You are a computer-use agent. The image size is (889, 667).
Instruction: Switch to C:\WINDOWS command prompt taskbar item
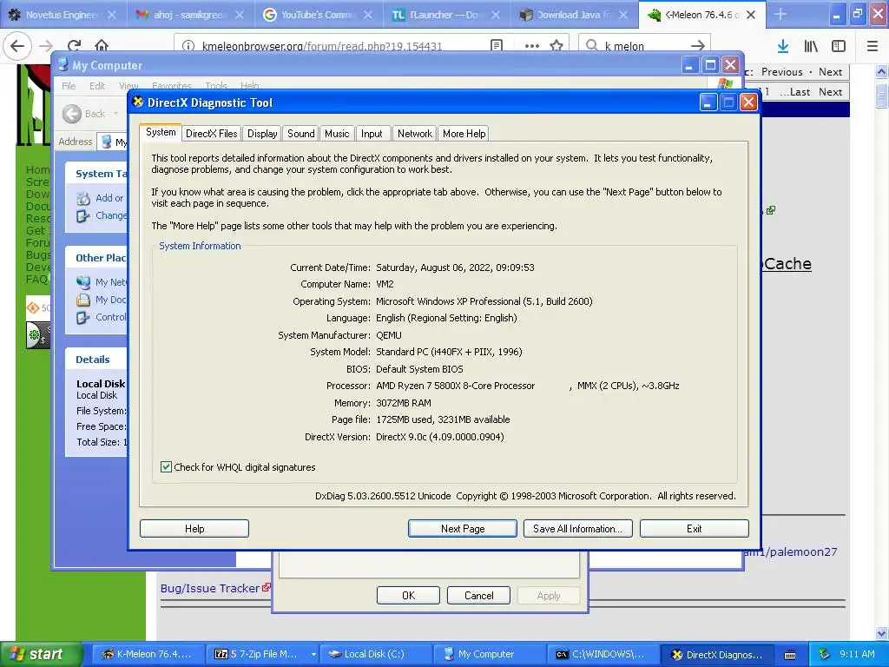(603, 654)
